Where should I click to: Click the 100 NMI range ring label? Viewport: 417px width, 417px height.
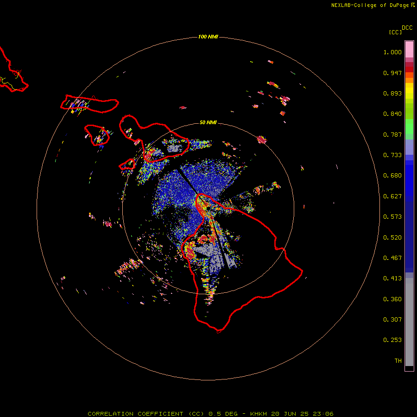[208, 37]
